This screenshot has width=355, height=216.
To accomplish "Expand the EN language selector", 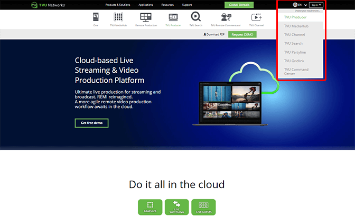I will [x=300, y=5].
